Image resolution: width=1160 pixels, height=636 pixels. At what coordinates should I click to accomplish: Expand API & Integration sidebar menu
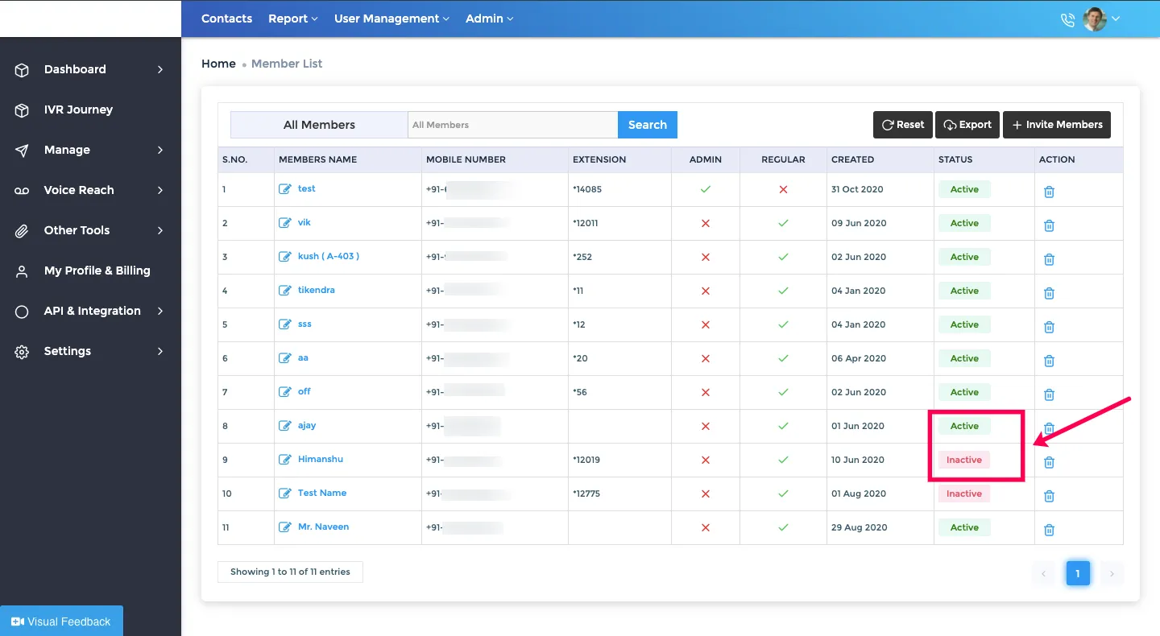point(90,311)
